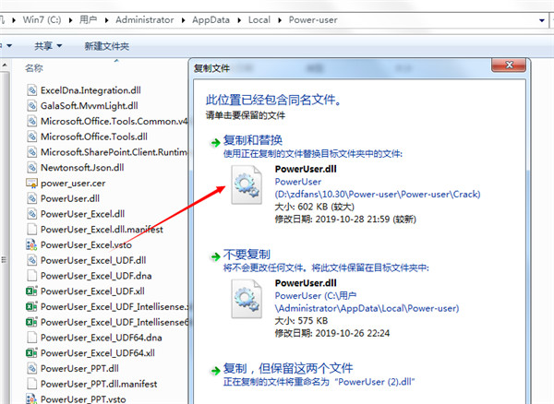The height and width of the screenshot is (404, 554).
Task: Expand the arrow after AppData breadcrumb
Action: coord(239,20)
